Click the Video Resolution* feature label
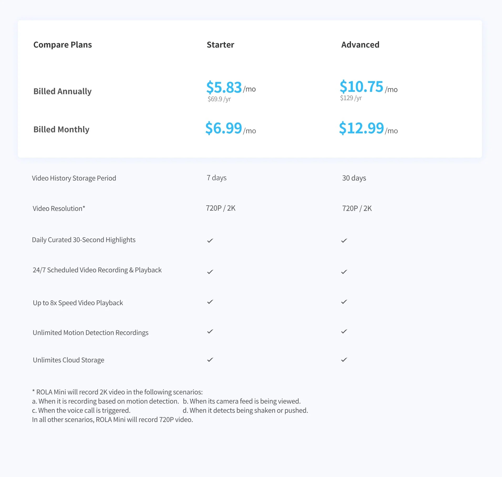Image resolution: width=502 pixels, height=477 pixels. click(x=59, y=209)
